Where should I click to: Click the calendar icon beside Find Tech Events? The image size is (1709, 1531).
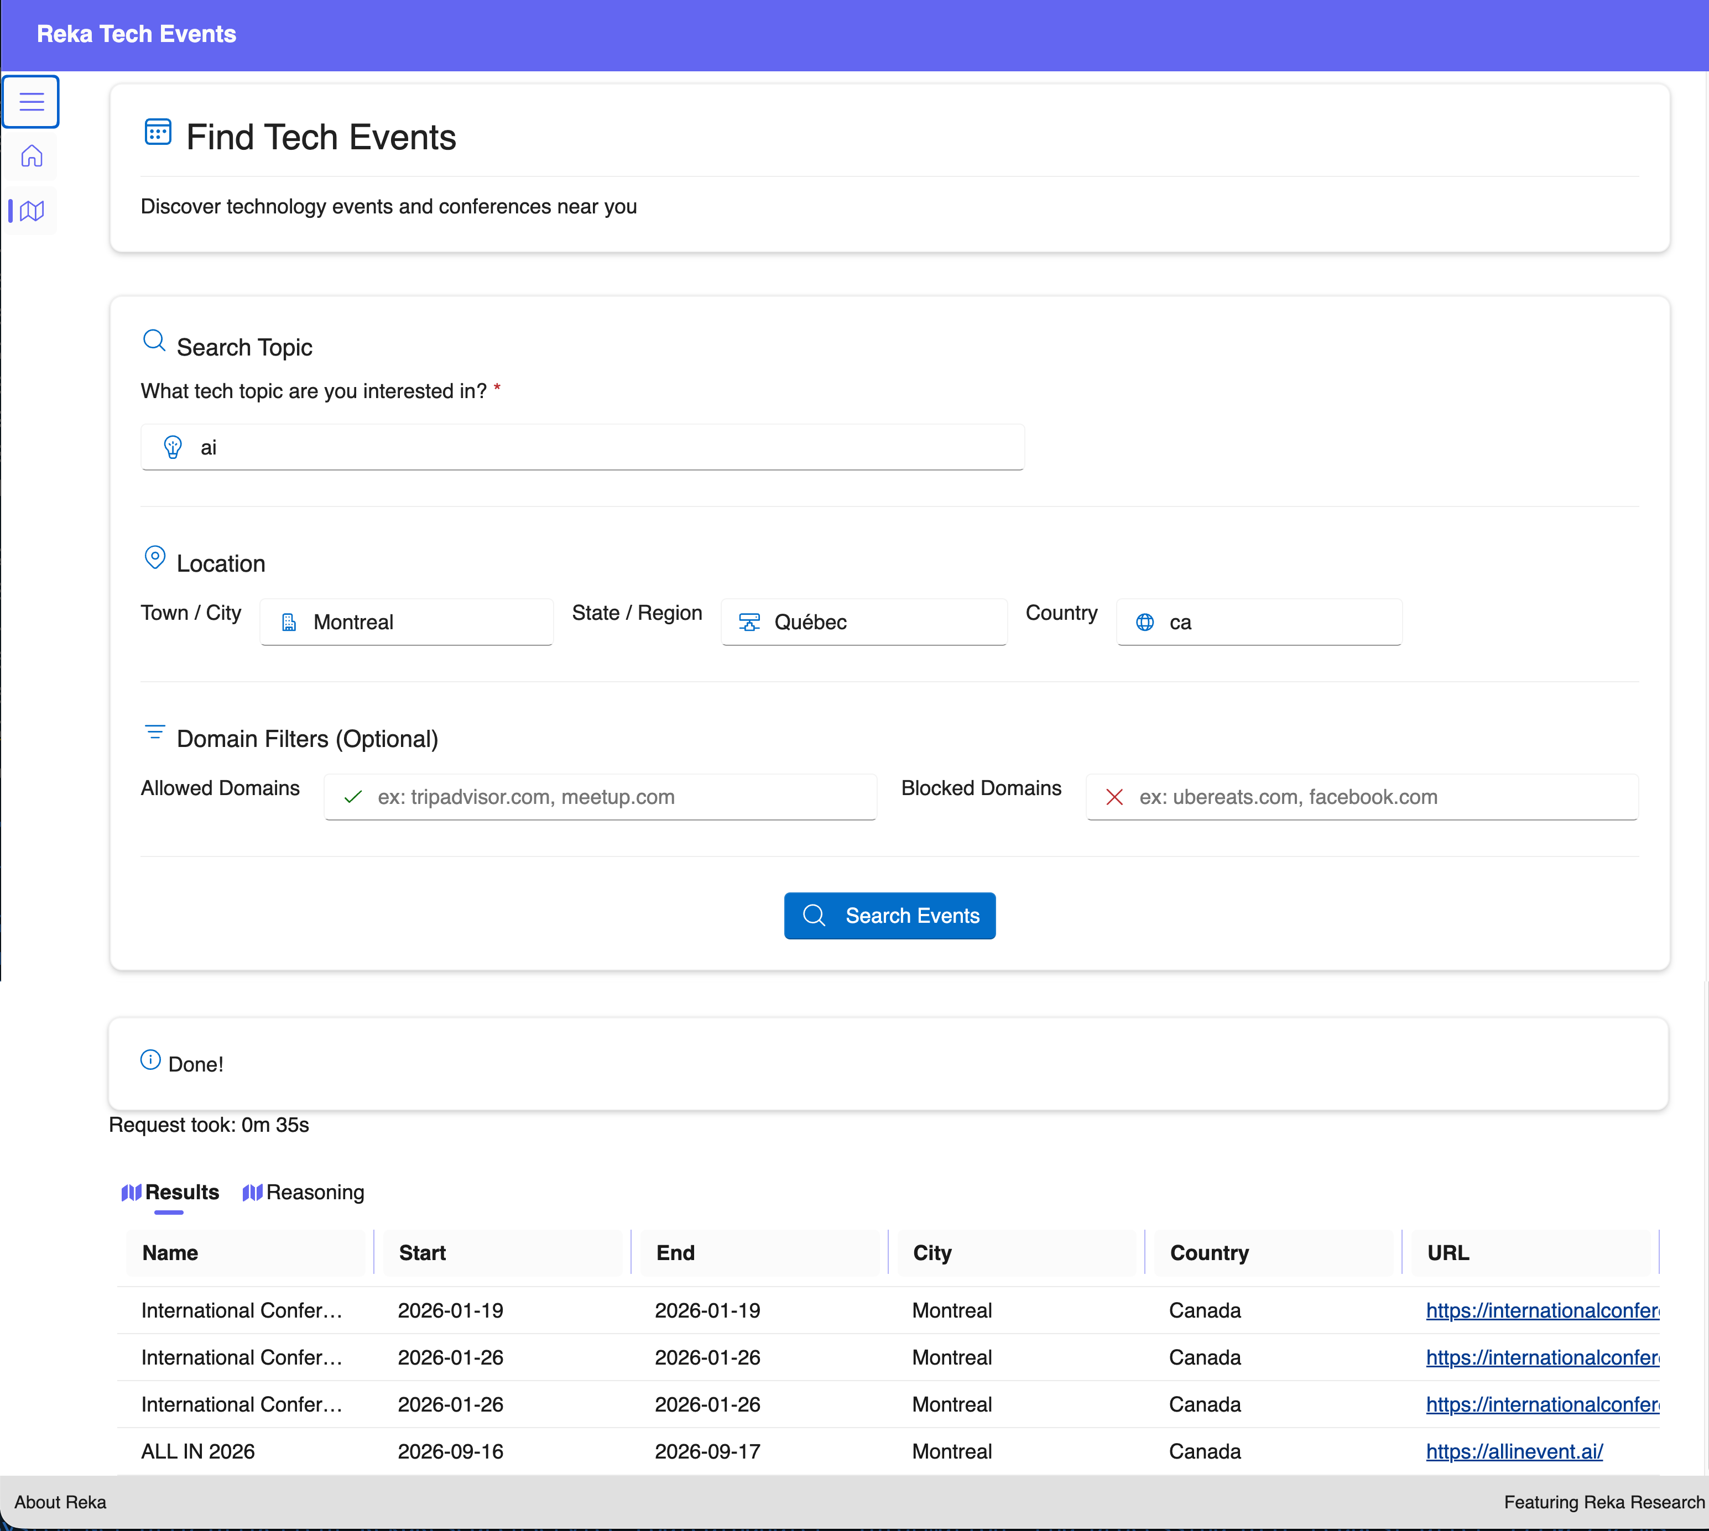[x=158, y=133]
